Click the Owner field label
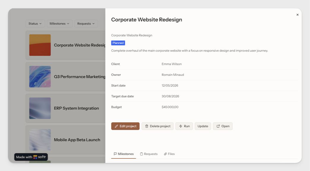 [x=116, y=75]
